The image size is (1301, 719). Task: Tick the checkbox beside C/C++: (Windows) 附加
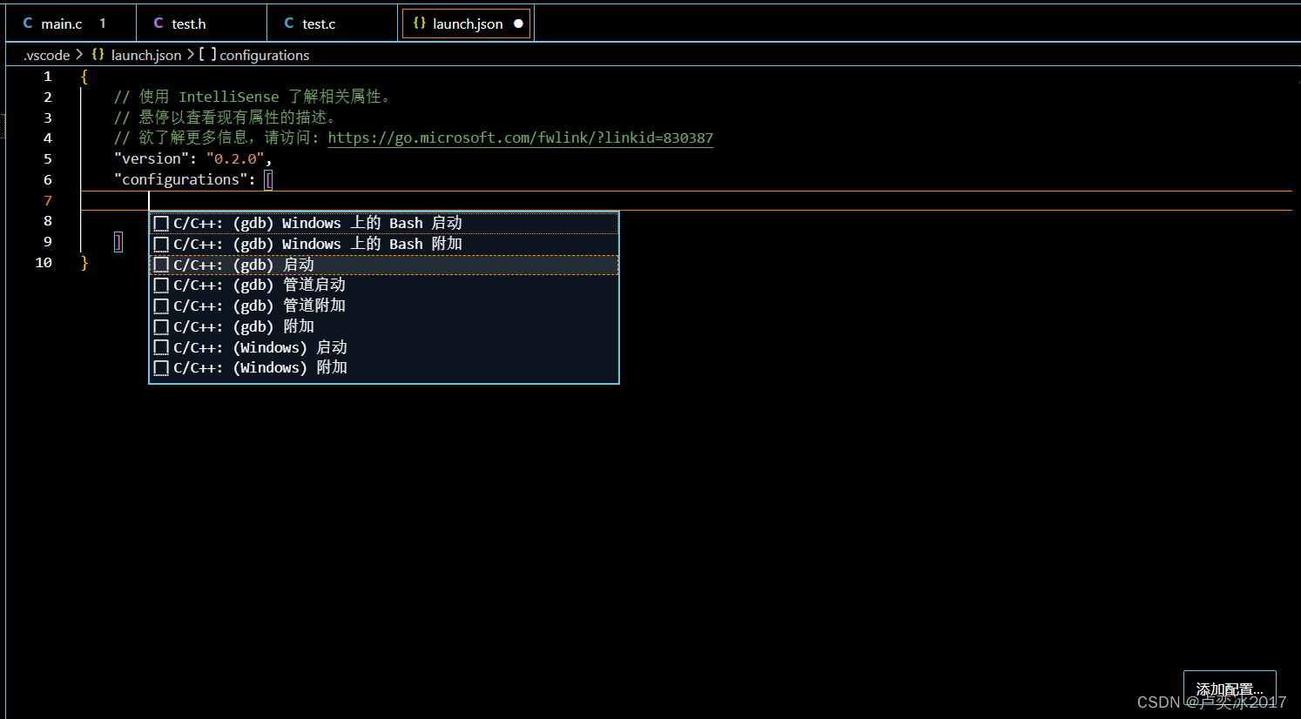(x=161, y=367)
